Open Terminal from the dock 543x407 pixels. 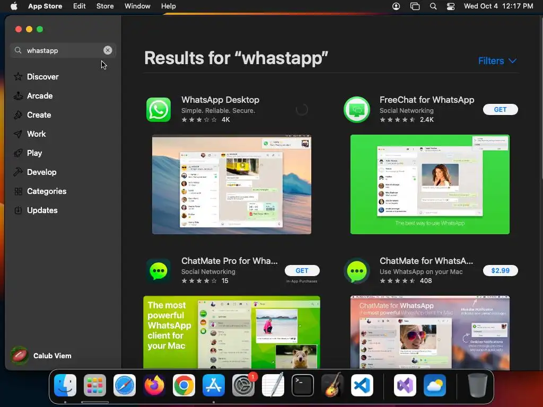click(x=303, y=385)
